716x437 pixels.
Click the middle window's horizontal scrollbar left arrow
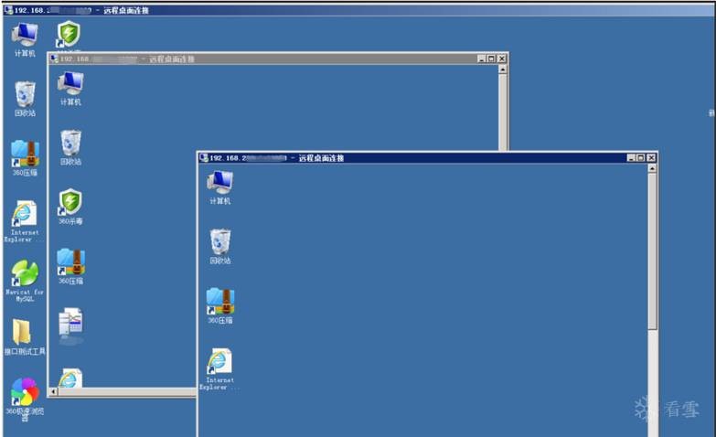tap(53, 391)
